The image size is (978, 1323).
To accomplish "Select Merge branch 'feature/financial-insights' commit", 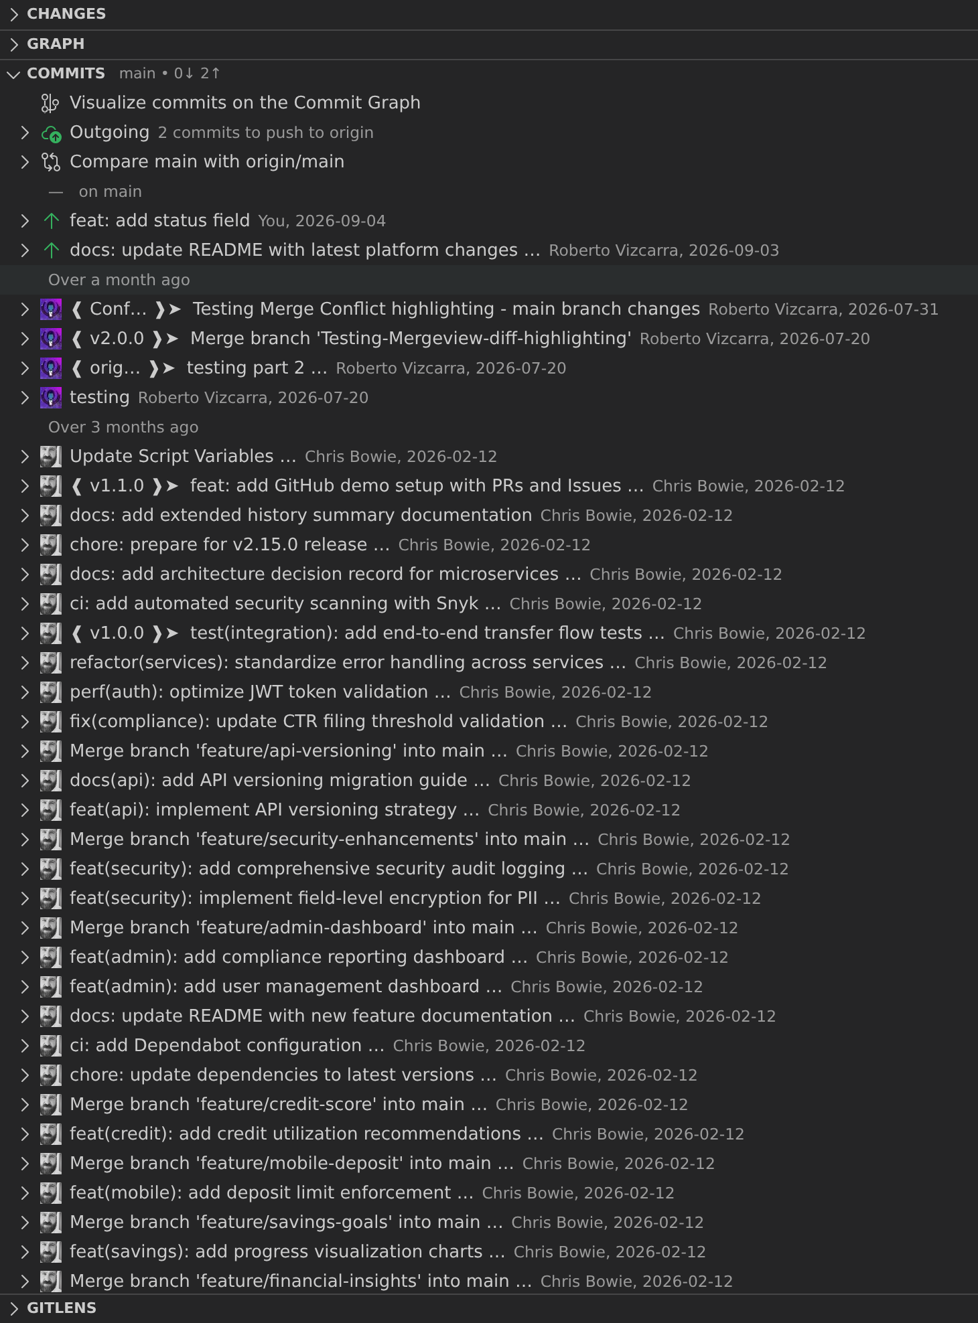I will (489, 1281).
